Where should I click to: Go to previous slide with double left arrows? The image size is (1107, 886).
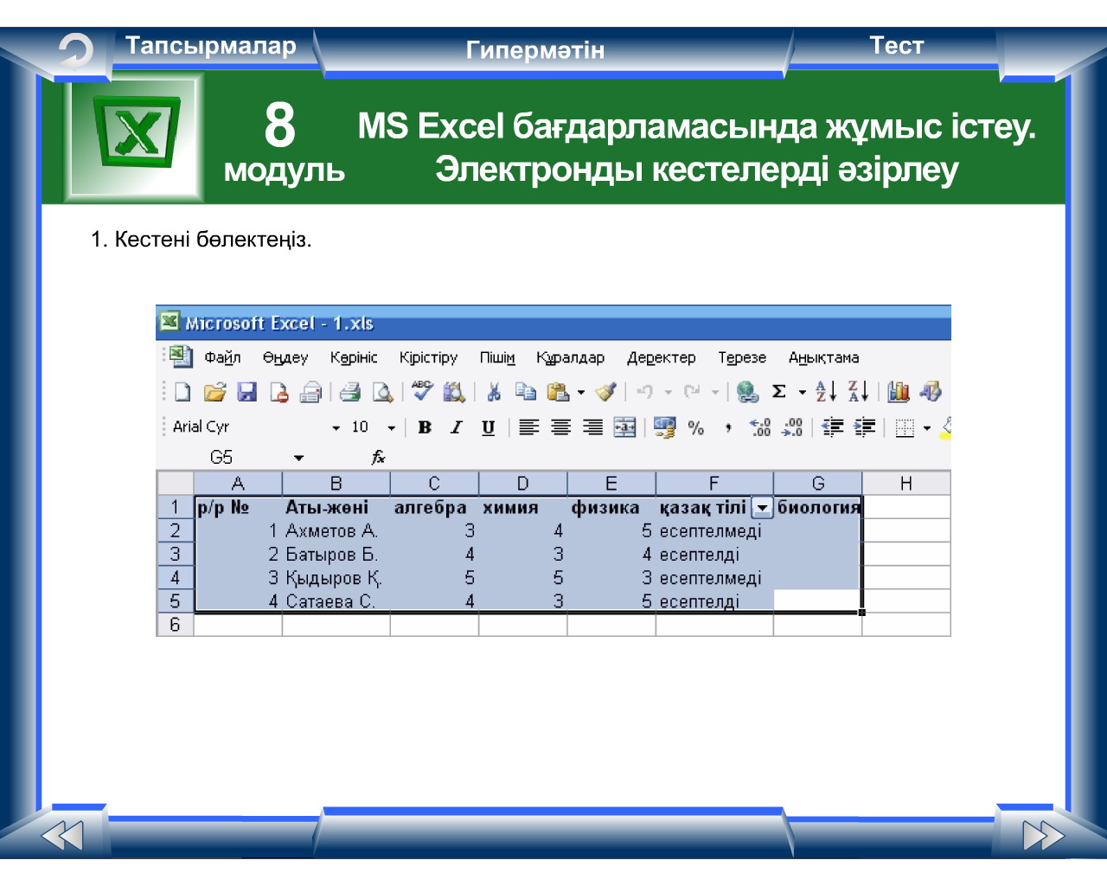click(62, 836)
